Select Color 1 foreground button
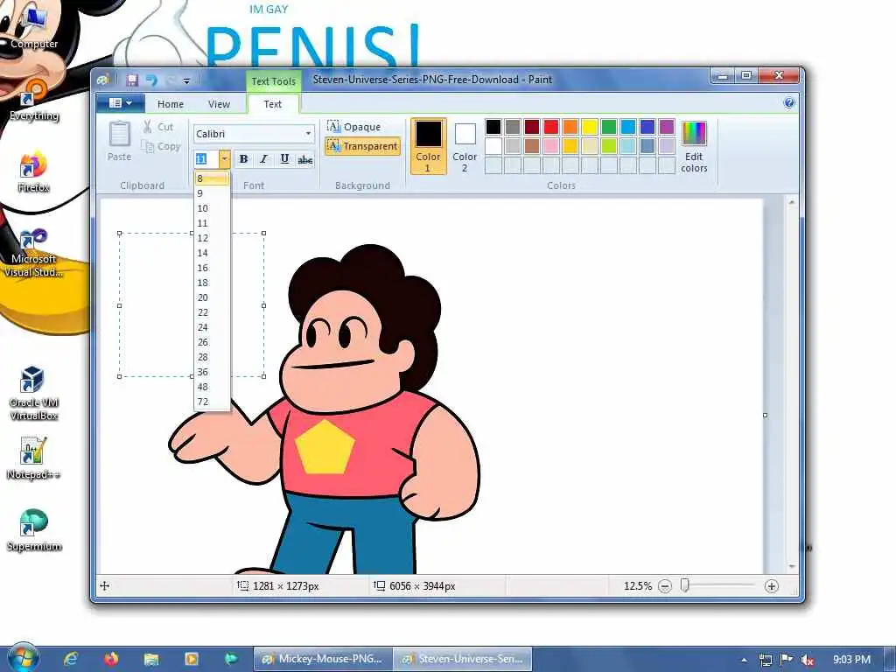 (x=428, y=146)
